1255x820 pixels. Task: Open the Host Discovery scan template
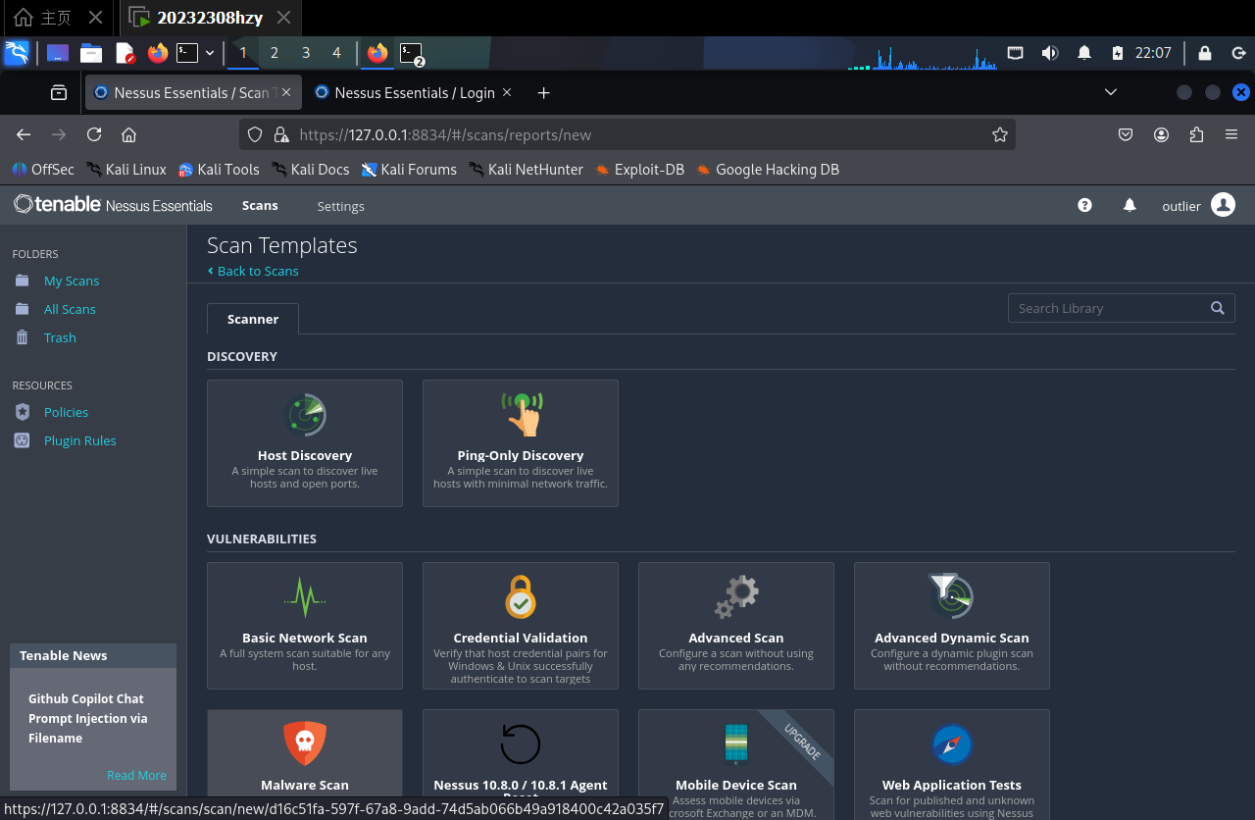[305, 443]
